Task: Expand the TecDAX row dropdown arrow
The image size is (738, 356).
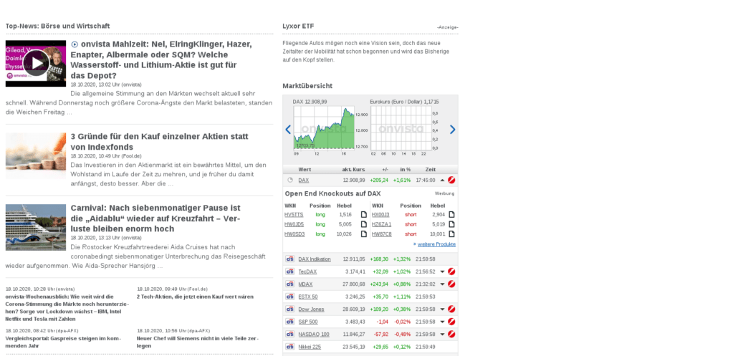Action: click(x=442, y=271)
